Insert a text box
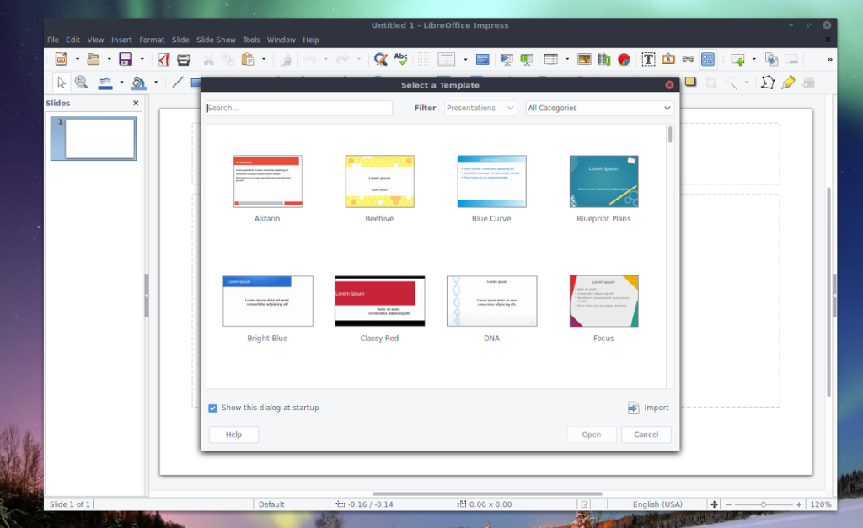This screenshot has height=528, width=863. click(x=648, y=59)
